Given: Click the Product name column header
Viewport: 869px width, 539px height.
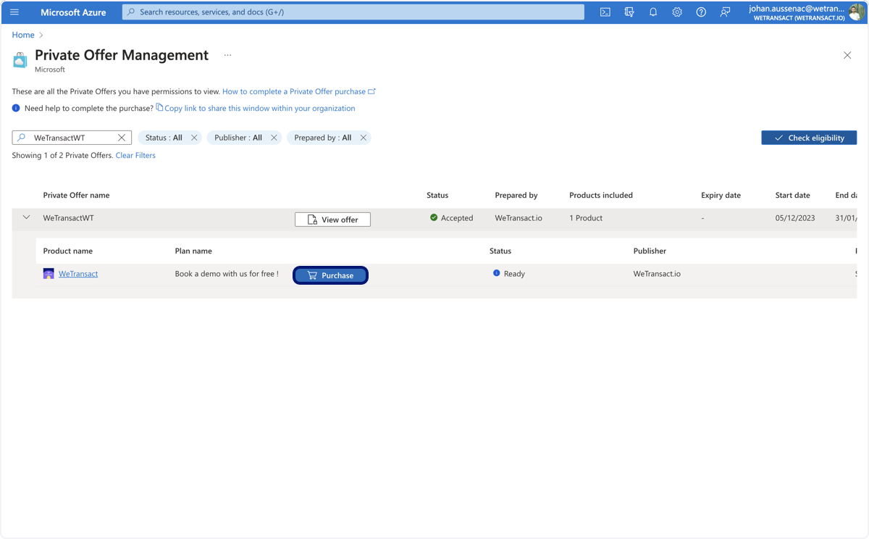Looking at the screenshot, I should 68,251.
